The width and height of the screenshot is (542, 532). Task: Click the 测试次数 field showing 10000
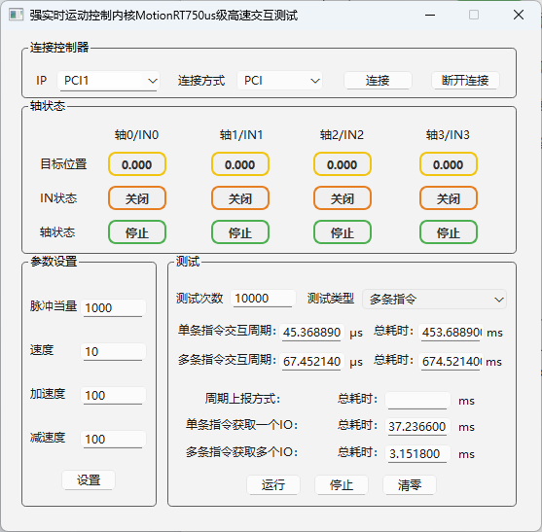click(x=263, y=299)
